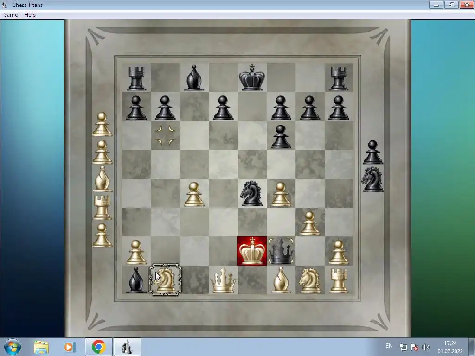Select the white rook on h1
Viewport: 475px width, 356px height.
pyautogui.click(x=339, y=281)
